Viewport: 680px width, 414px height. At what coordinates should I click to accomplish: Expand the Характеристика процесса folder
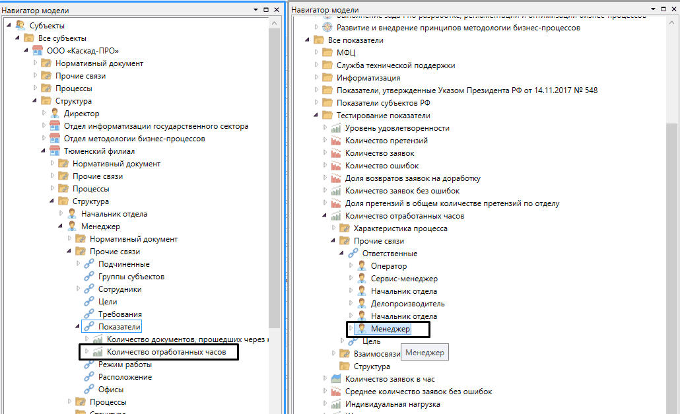(333, 228)
